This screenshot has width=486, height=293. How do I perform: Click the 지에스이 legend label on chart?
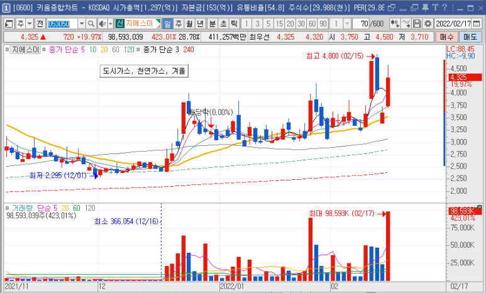coord(25,50)
